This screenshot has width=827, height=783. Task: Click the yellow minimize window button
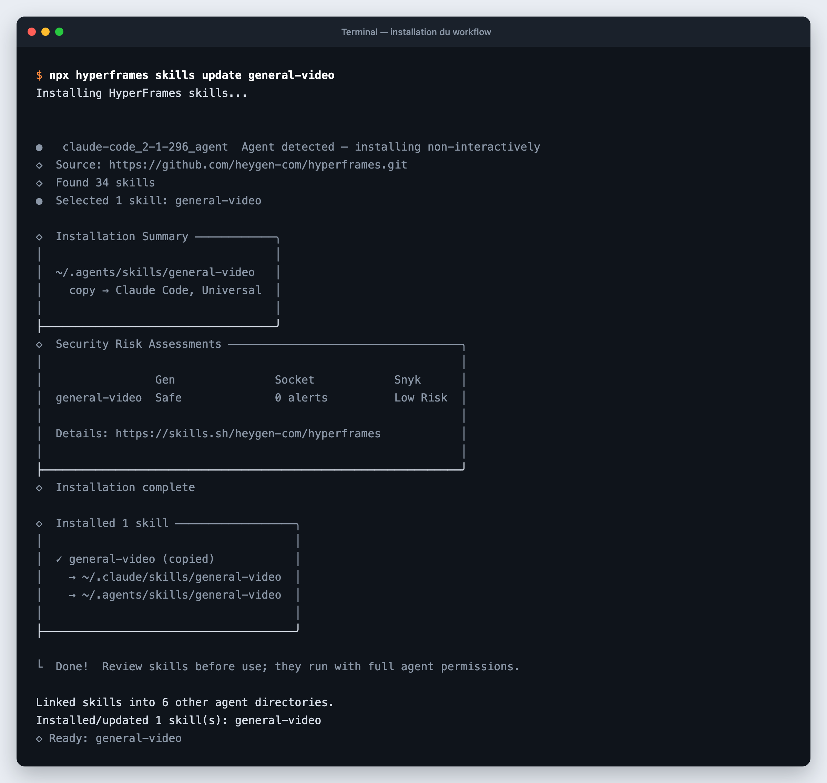pyautogui.click(x=45, y=32)
